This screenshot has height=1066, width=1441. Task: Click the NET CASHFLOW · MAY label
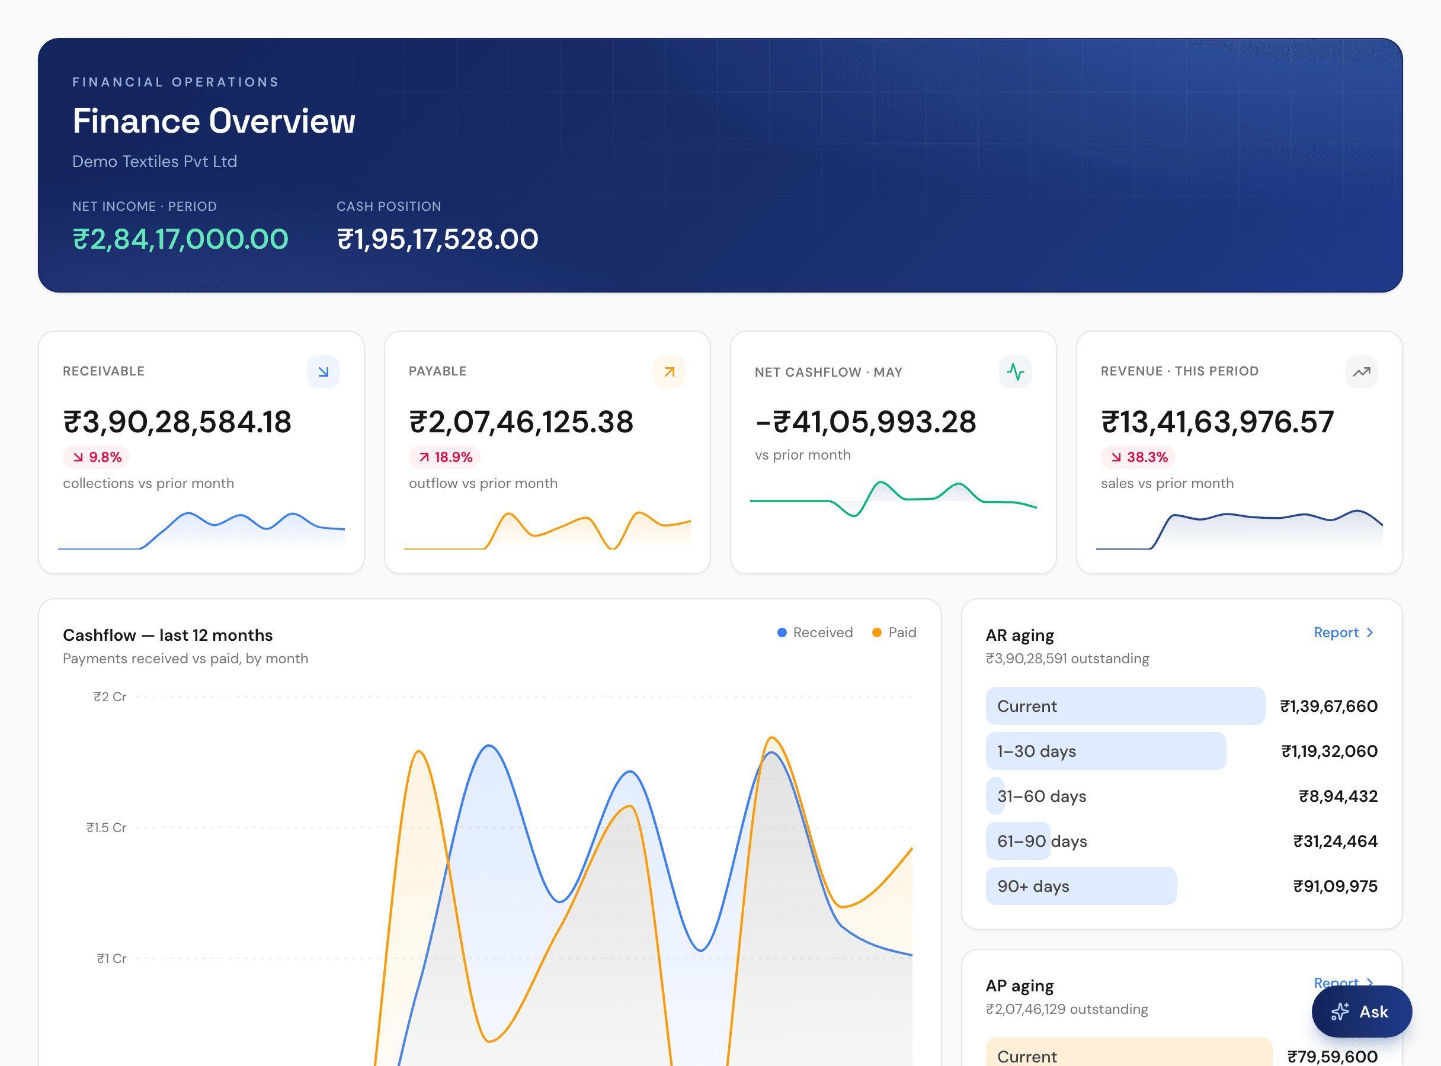click(828, 373)
